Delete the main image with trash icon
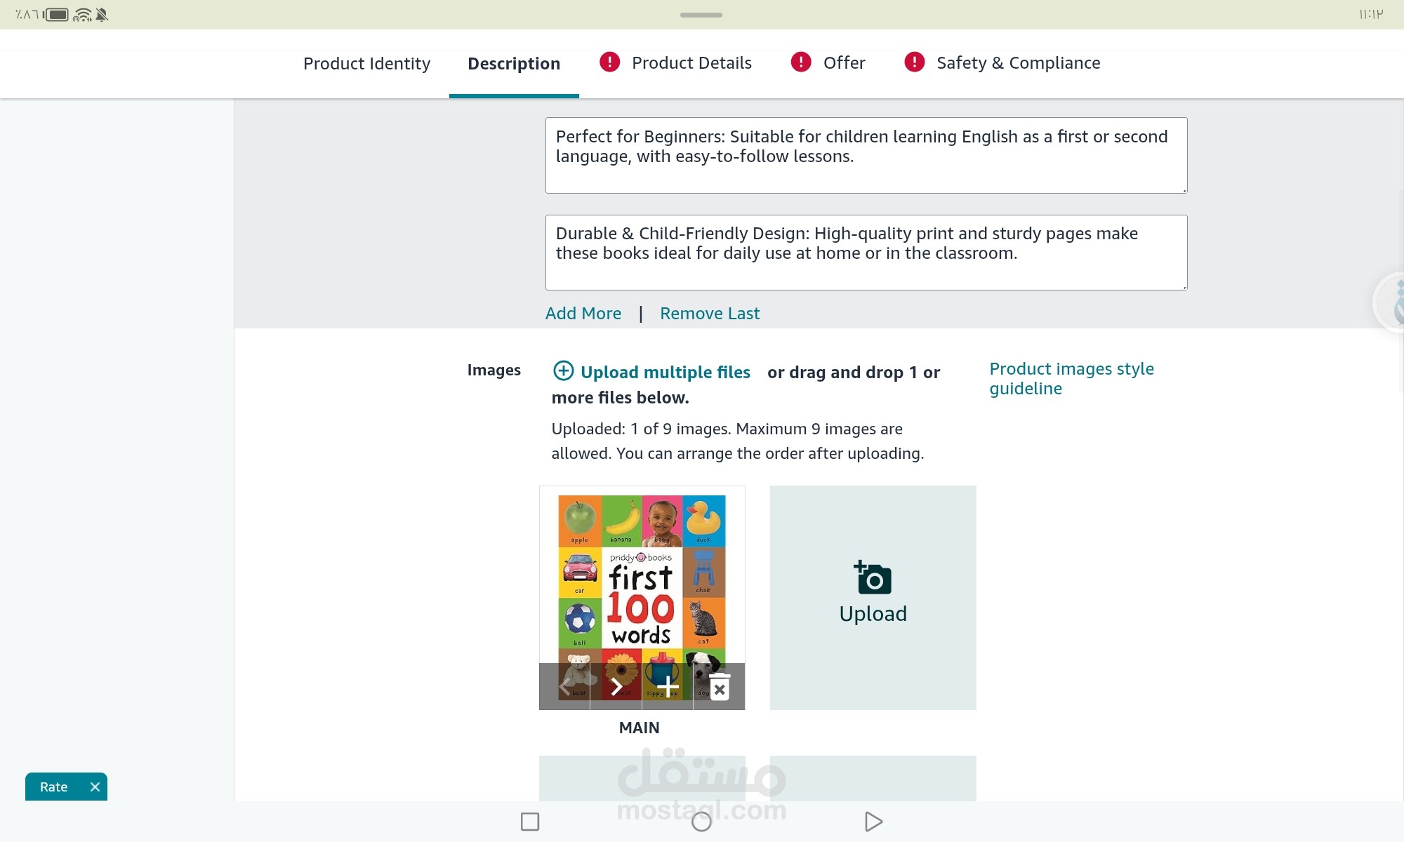The height and width of the screenshot is (842, 1404). point(720,687)
